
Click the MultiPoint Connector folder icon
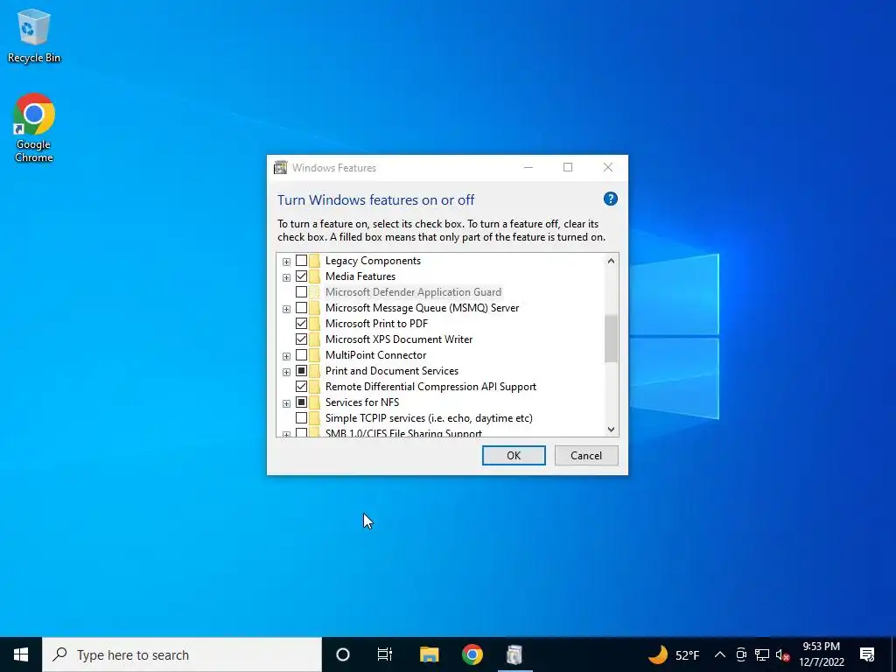[x=314, y=355]
